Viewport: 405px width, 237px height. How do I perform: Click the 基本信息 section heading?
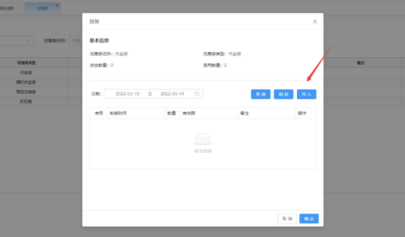click(x=99, y=41)
